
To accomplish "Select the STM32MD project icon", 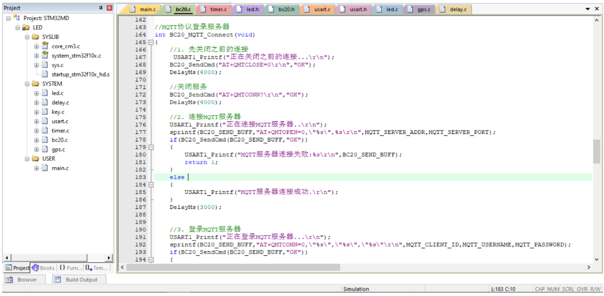I will pyautogui.click(x=17, y=18).
